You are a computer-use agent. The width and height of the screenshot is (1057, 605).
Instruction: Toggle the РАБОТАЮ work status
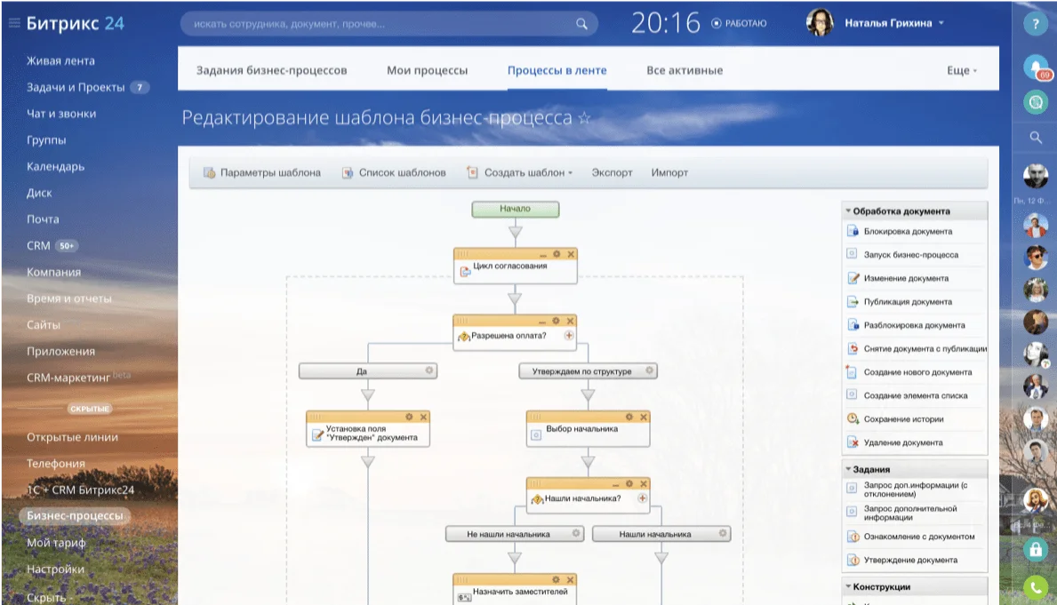[x=740, y=24]
